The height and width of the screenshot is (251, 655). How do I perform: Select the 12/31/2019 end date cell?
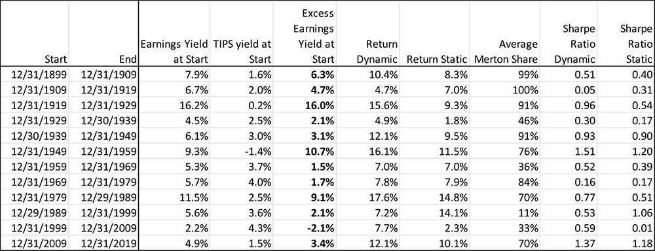(x=103, y=243)
